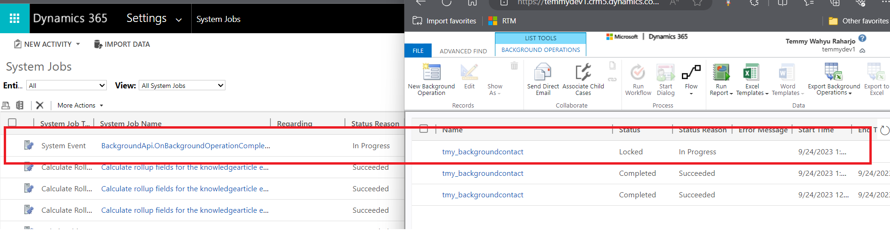
Task: Click the Locked status cell
Action: tap(630, 152)
